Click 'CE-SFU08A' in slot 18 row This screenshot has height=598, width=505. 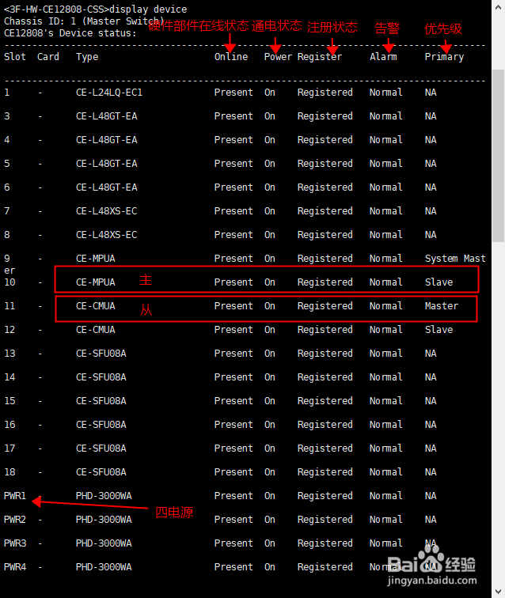pos(101,471)
